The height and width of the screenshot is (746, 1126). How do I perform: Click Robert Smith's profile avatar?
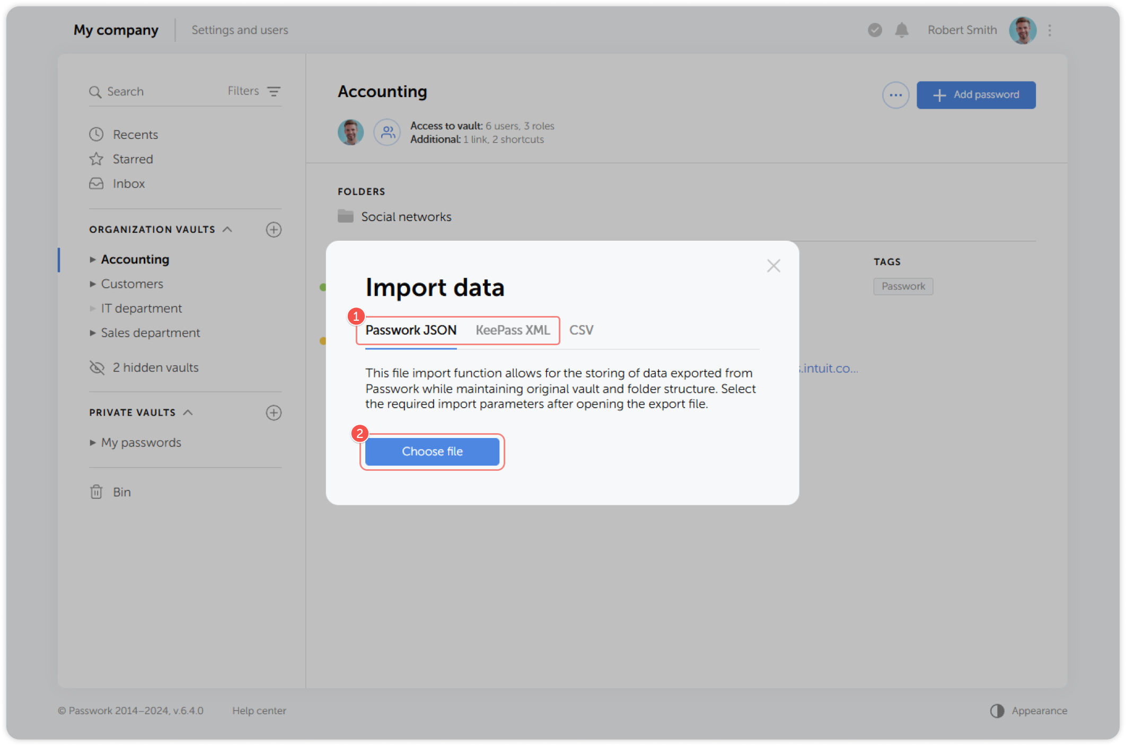pos(1023,30)
